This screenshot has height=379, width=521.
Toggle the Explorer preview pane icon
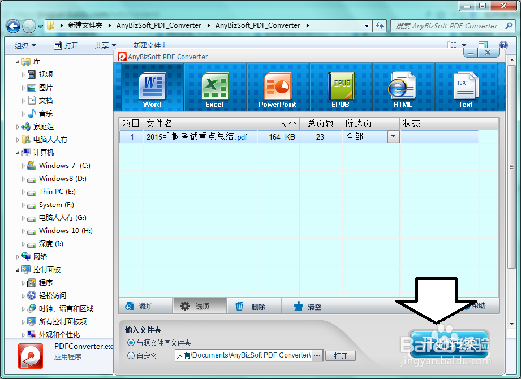483,45
